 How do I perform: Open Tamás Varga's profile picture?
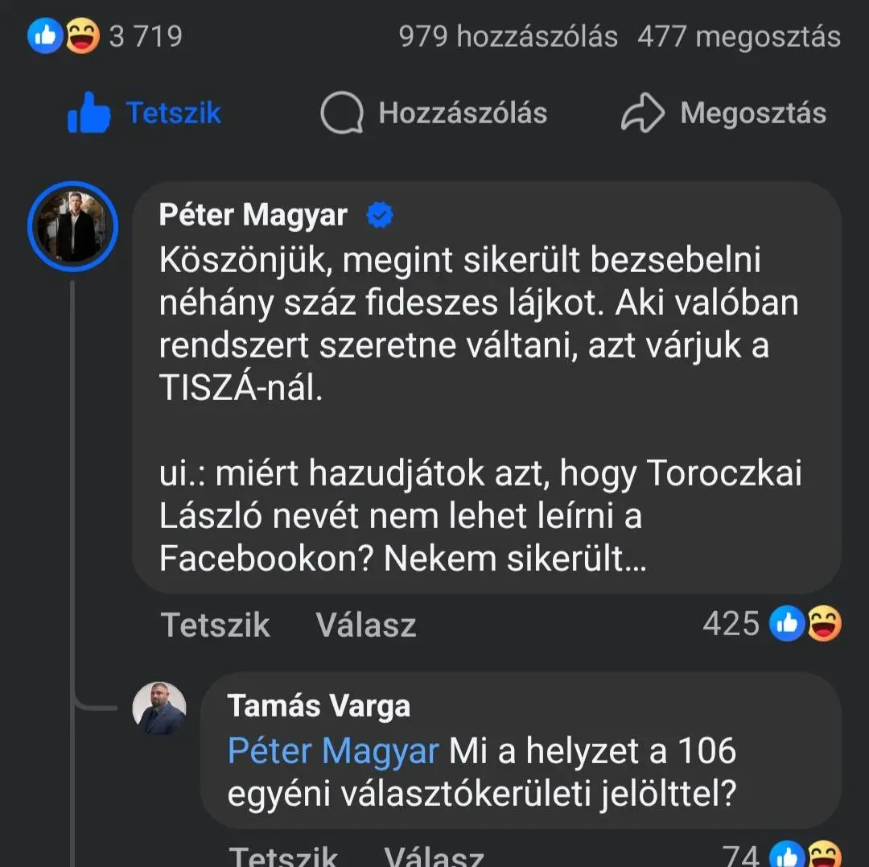click(159, 708)
